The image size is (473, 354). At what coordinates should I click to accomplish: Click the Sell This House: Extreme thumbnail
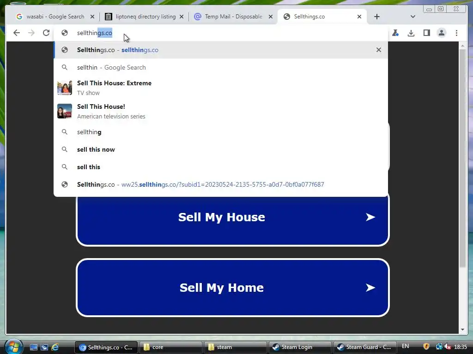65,88
